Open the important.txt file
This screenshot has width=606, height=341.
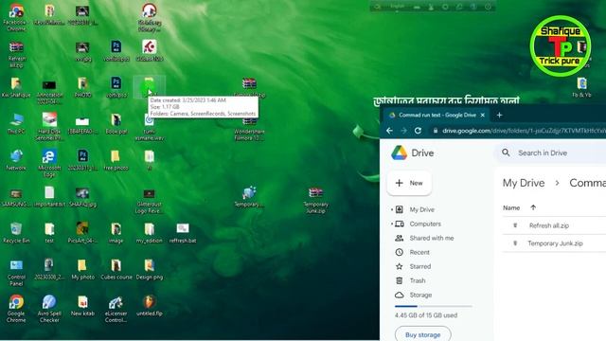point(49,196)
